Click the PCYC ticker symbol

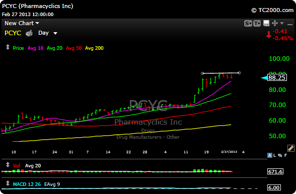(13, 33)
